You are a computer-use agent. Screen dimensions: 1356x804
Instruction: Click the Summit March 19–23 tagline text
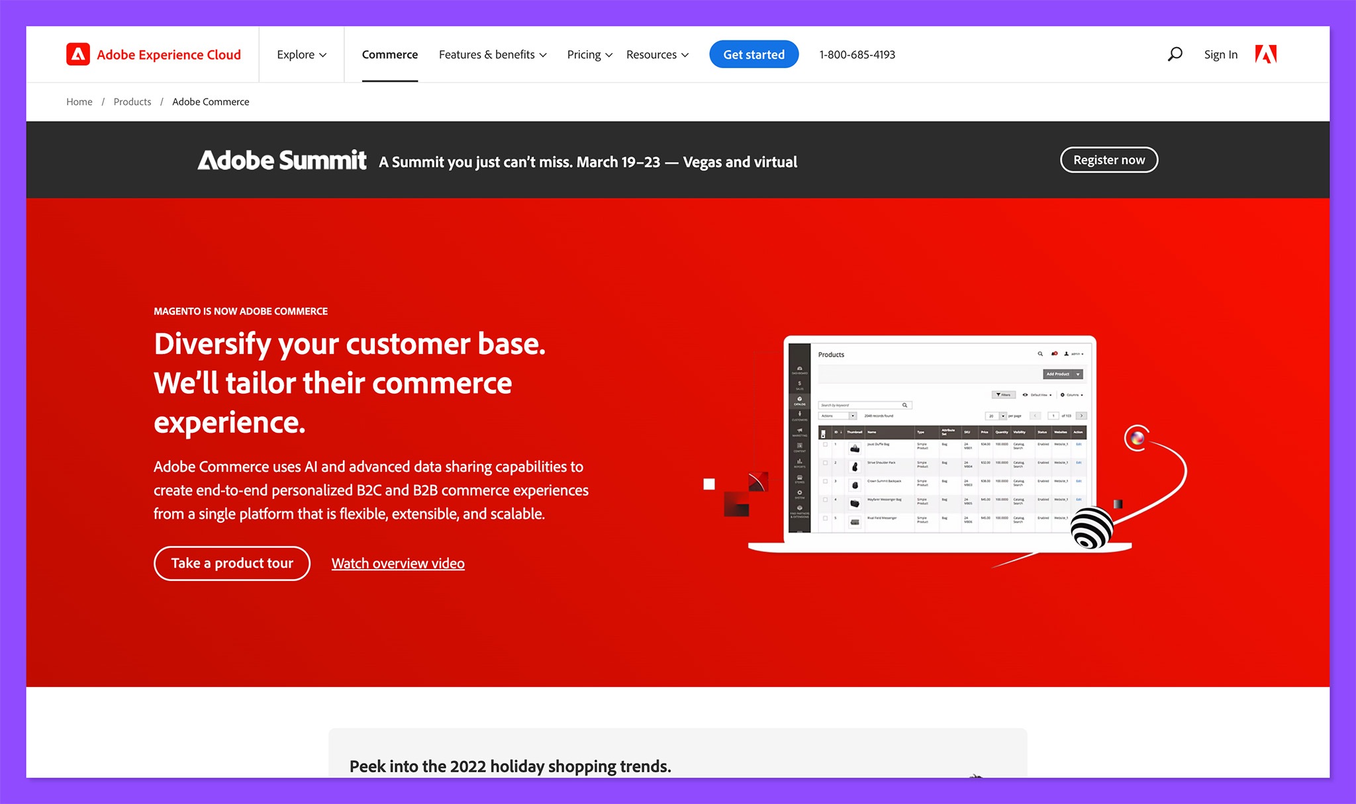point(588,161)
